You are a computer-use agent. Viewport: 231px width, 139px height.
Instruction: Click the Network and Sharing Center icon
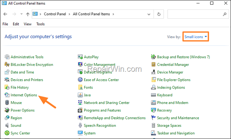tap(80, 102)
